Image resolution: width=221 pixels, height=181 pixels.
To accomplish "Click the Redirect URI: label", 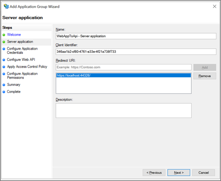I will pos(66,61).
